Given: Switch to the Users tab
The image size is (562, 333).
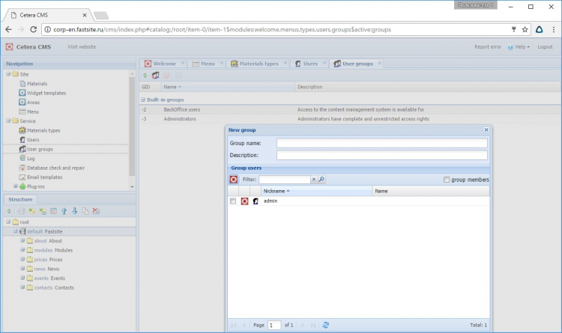Looking at the screenshot, I should [x=309, y=64].
